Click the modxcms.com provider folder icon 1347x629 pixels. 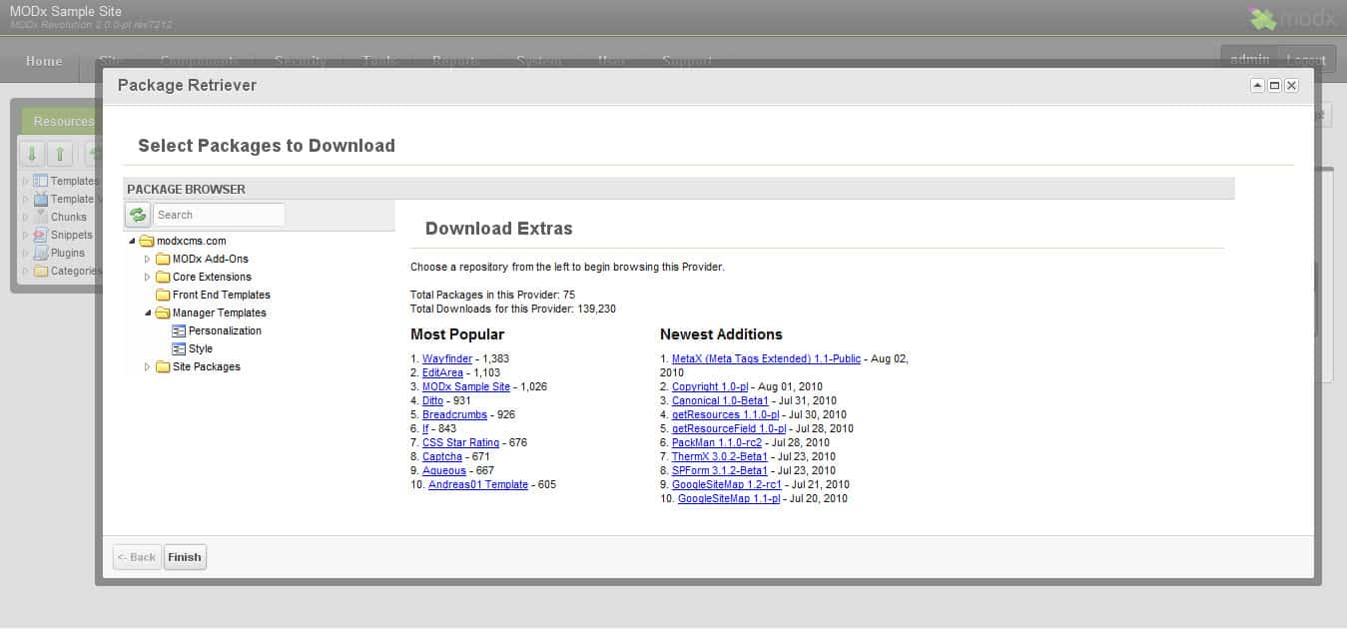click(147, 241)
